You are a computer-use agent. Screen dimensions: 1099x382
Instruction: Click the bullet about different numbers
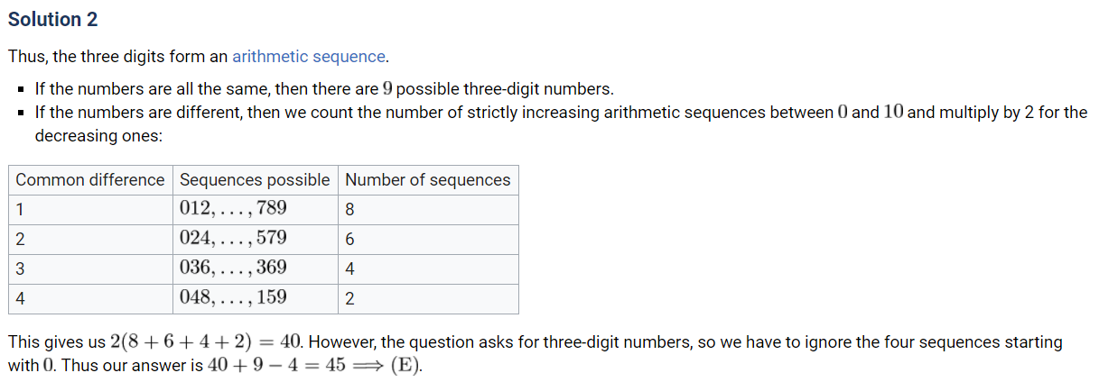[x=560, y=114]
